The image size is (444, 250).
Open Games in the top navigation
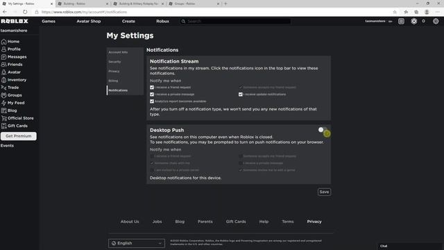(x=49, y=22)
